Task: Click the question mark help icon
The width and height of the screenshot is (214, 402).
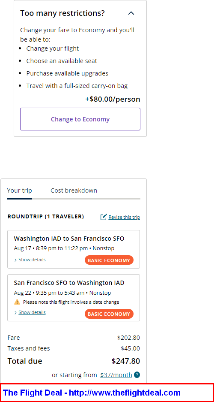Action: click(137, 375)
